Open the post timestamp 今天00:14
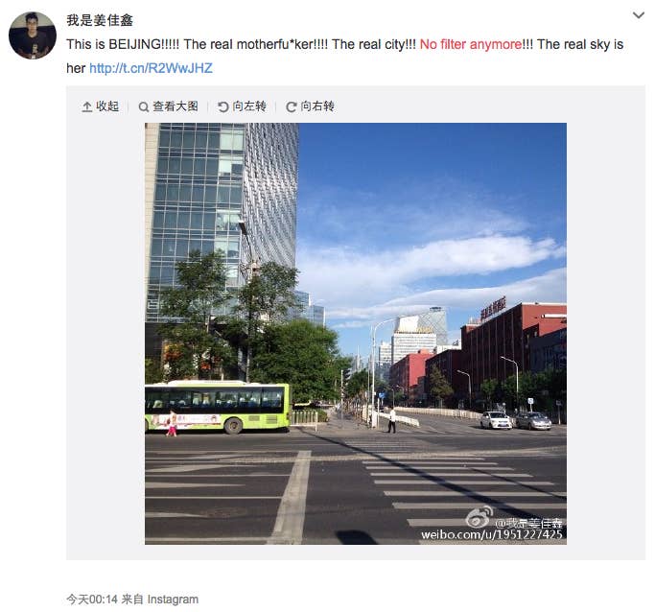The height and width of the screenshot is (612, 655). tap(92, 599)
